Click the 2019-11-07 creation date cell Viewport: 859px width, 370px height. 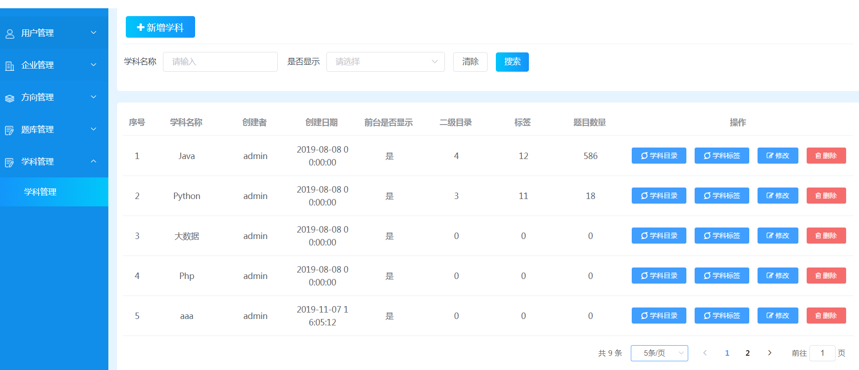(x=322, y=316)
